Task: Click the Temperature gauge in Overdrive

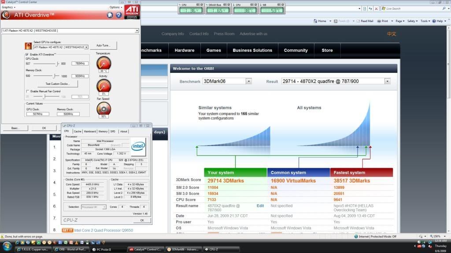Action: [x=104, y=63]
